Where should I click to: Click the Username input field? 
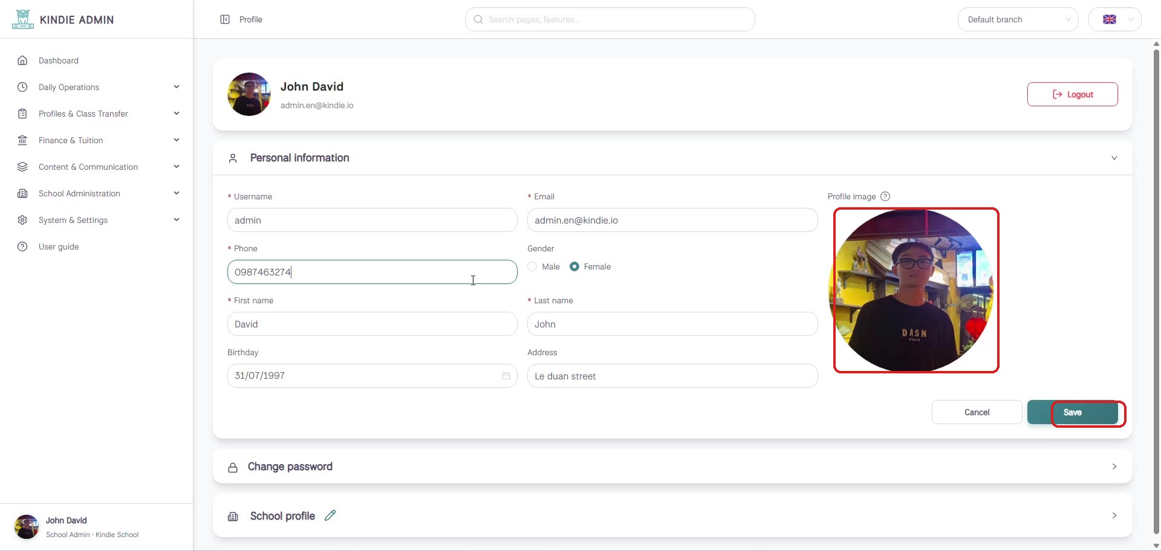372,220
